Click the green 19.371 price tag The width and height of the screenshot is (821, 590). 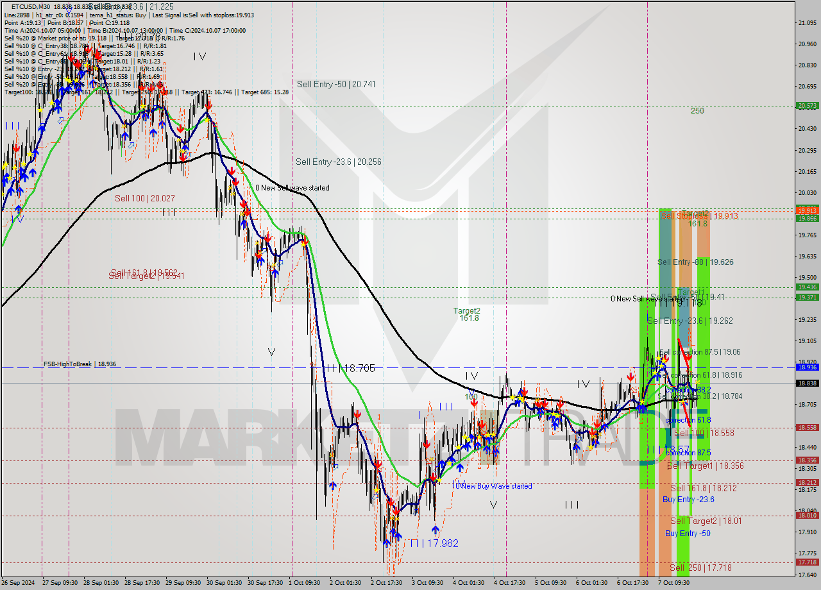(x=807, y=297)
